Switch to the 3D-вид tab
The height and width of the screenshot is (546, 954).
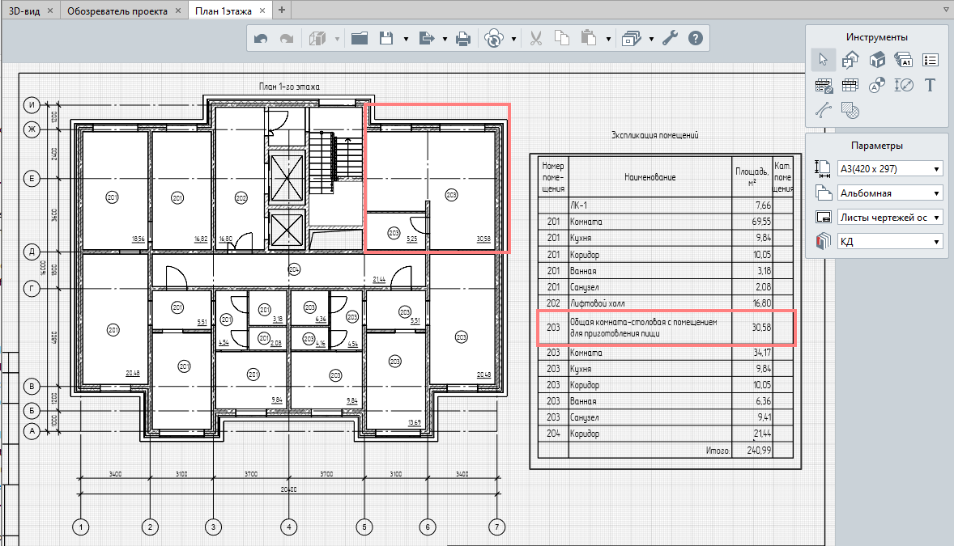tap(23, 11)
